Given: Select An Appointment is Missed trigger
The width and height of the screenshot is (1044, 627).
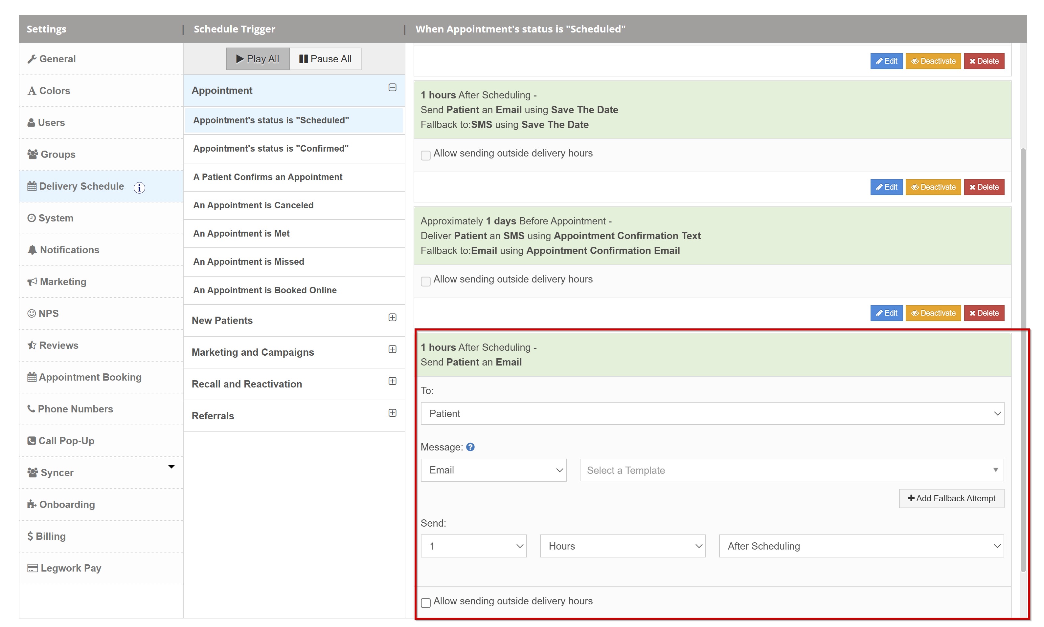Looking at the screenshot, I should (294, 262).
